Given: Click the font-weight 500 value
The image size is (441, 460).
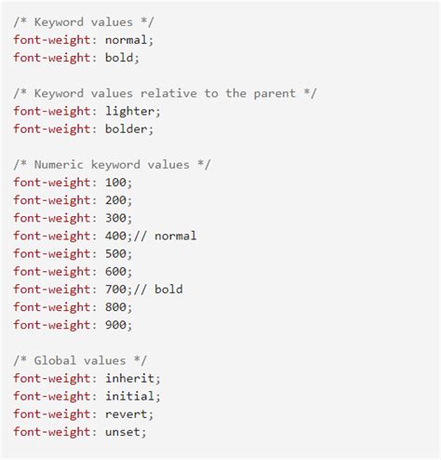Looking at the screenshot, I should coord(115,253).
